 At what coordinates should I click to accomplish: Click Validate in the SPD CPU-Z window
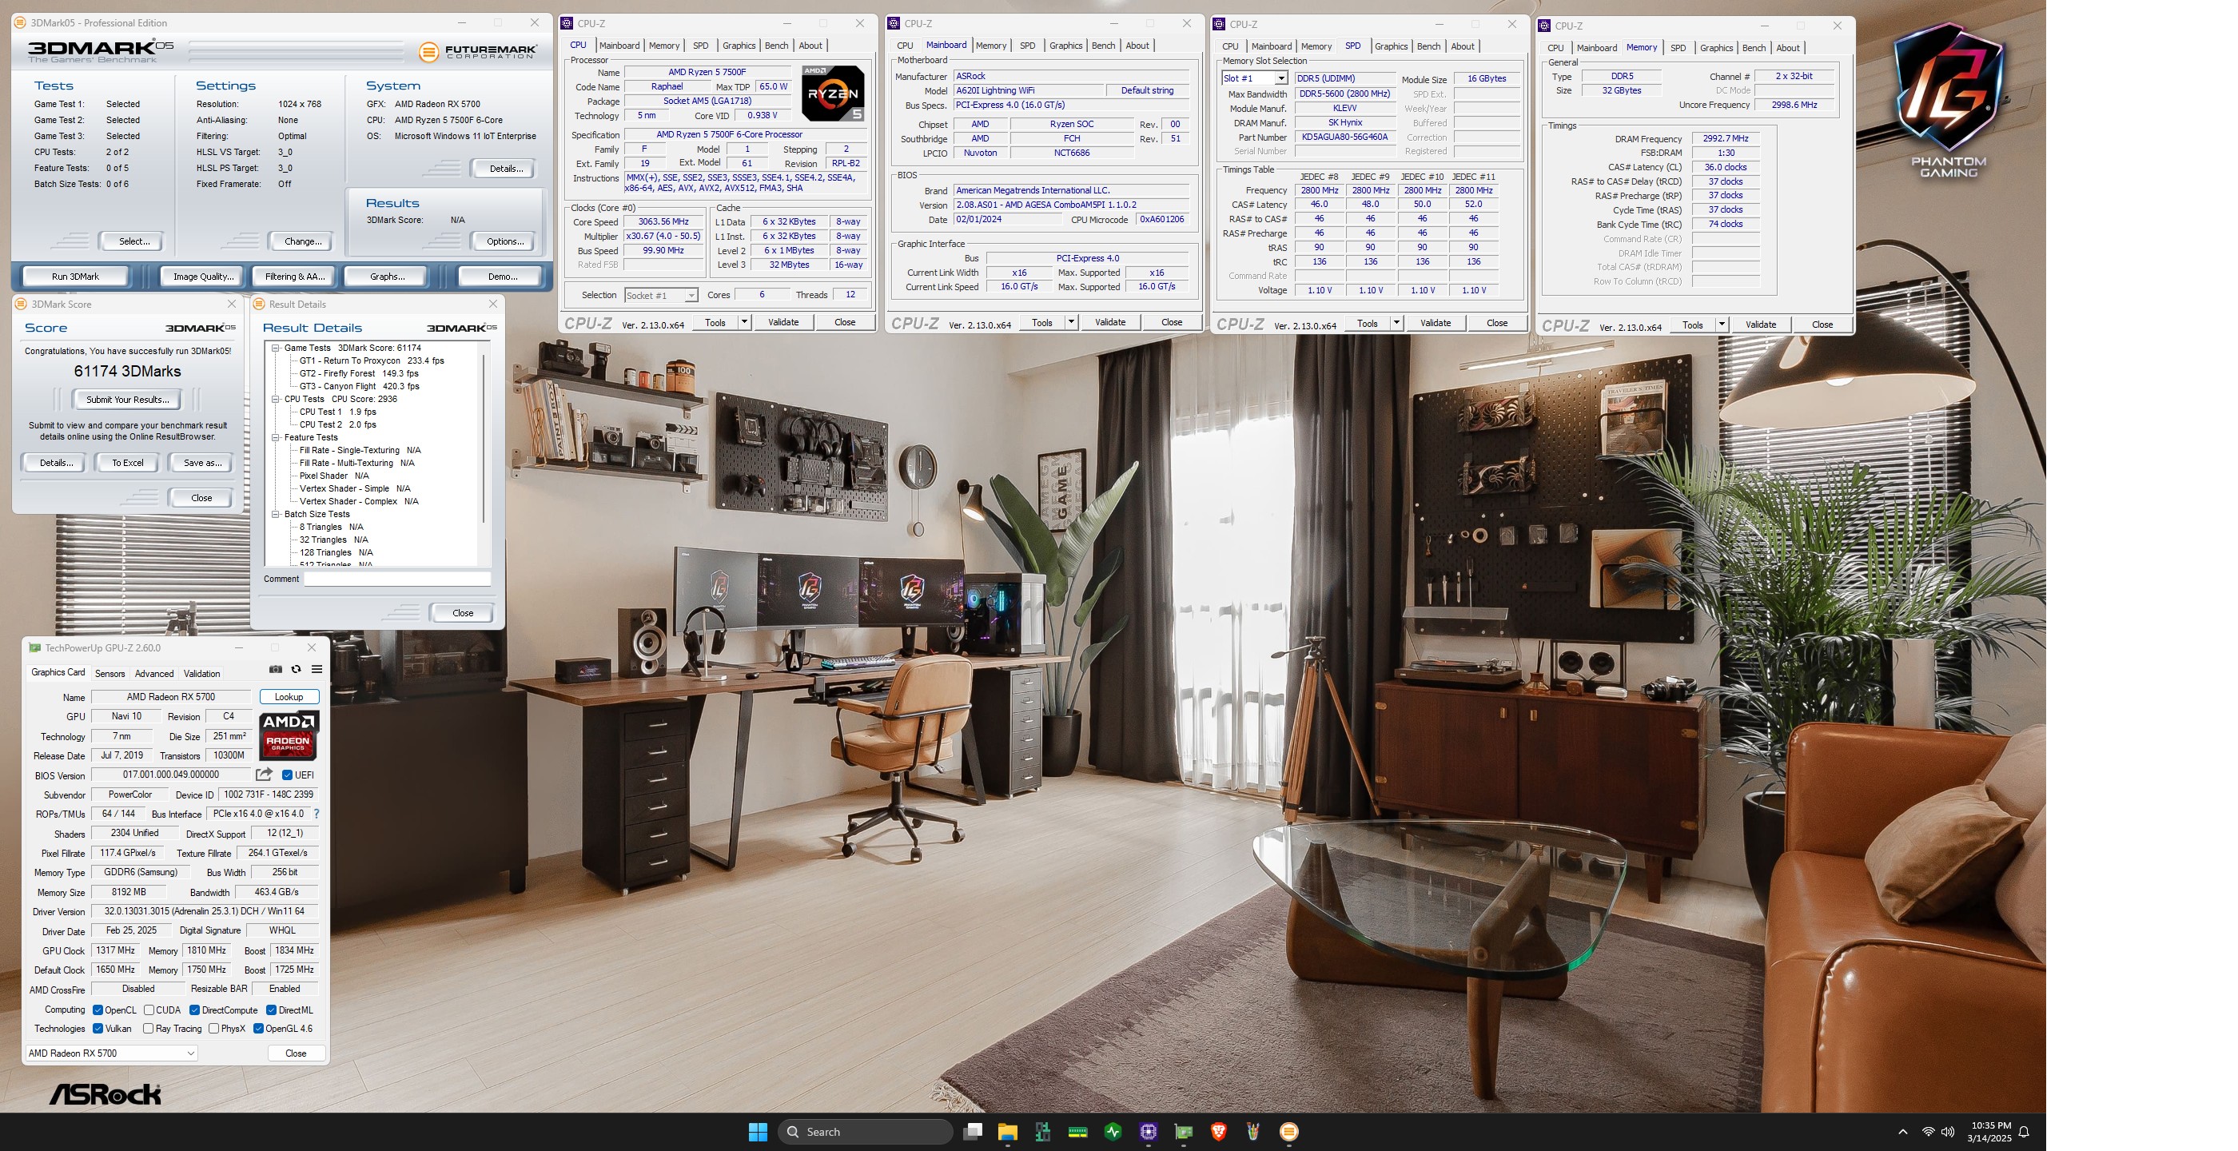[1436, 323]
